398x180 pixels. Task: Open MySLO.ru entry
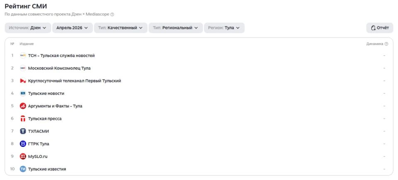[x=38, y=156]
